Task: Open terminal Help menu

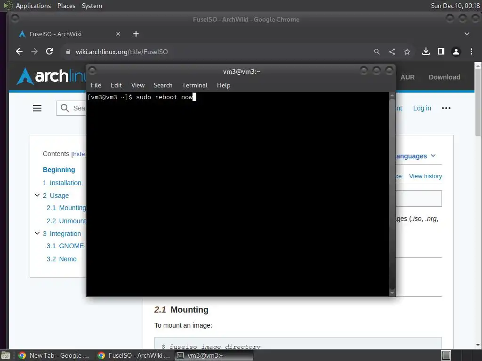Action: click(x=224, y=85)
